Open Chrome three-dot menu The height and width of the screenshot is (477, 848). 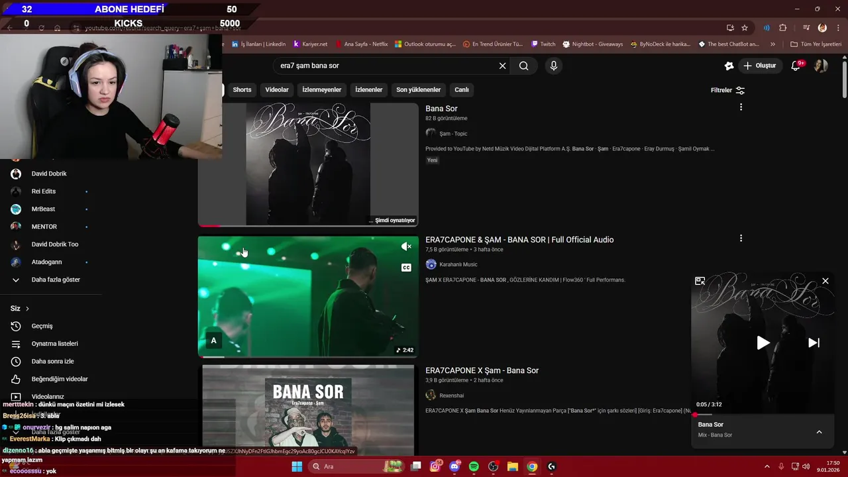click(x=838, y=28)
